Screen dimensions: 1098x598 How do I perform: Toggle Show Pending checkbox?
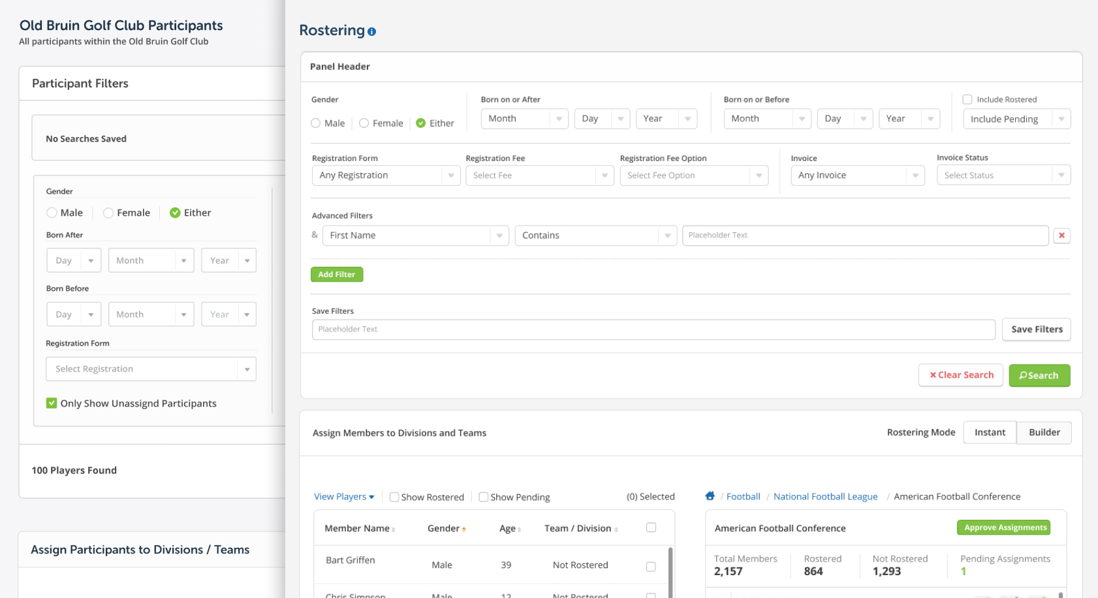[484, 497]
